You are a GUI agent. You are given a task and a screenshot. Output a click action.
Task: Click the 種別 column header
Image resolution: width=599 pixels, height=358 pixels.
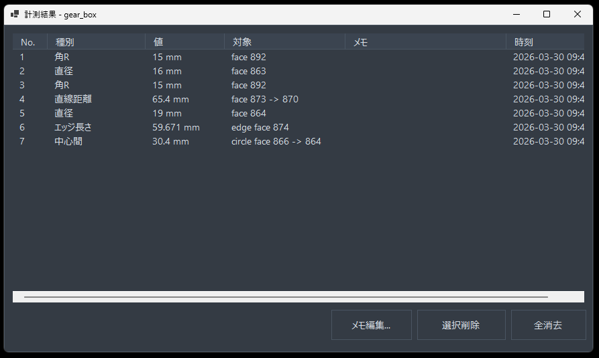(96, 41)
